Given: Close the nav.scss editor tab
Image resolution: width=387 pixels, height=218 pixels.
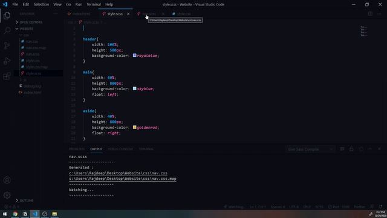Looking at the screenshot, I should [163, 14].
